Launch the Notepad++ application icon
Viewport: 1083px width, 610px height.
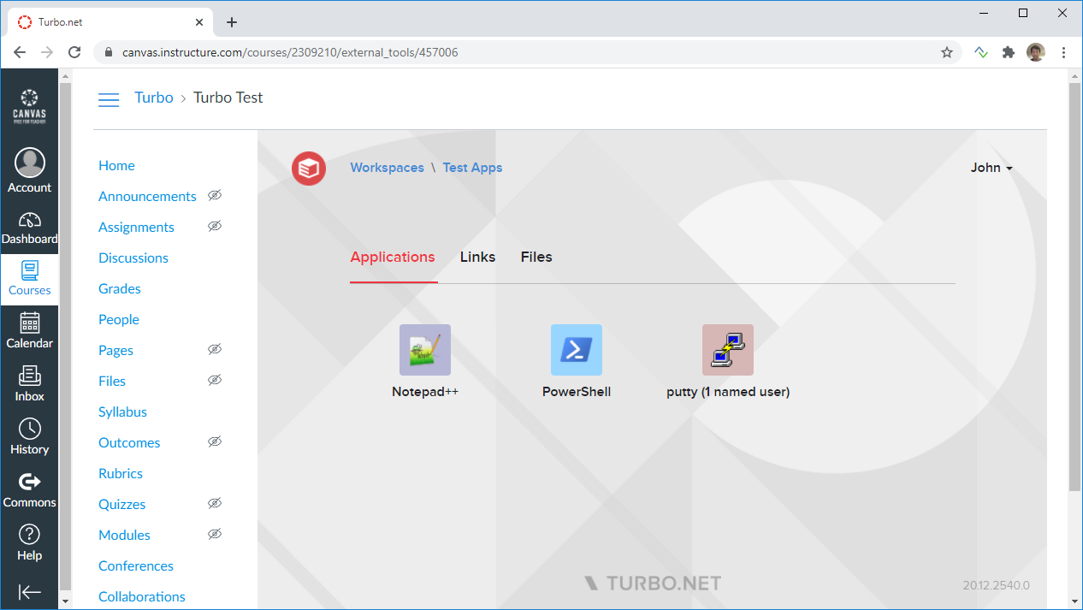pyautogui.click(x=425, y=350)
